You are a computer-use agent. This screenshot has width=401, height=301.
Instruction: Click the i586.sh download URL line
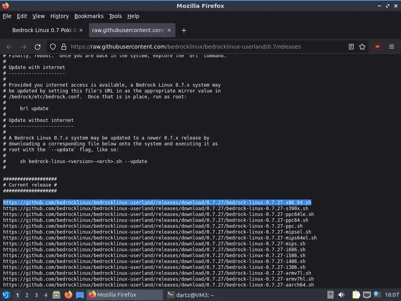(154, 256)
